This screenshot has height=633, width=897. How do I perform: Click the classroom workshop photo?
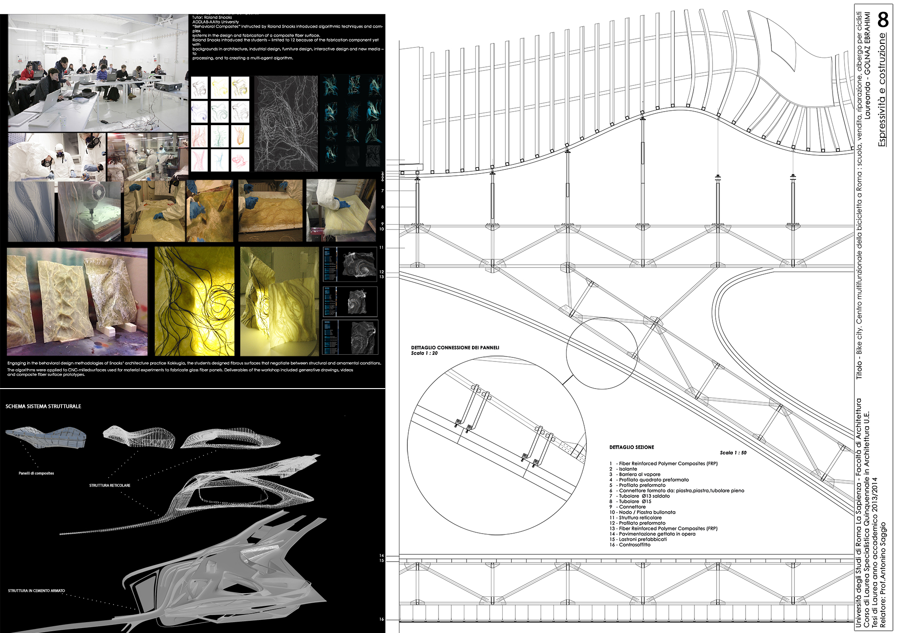98,73
